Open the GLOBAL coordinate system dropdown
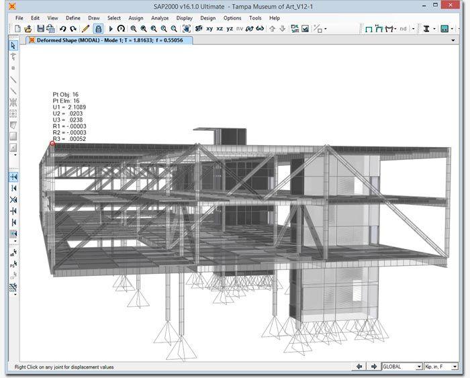The image size is (470, 378). coord(402,367)
